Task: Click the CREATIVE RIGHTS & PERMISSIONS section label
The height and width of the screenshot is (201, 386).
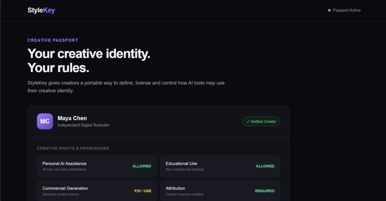Action: click(73, 148)
